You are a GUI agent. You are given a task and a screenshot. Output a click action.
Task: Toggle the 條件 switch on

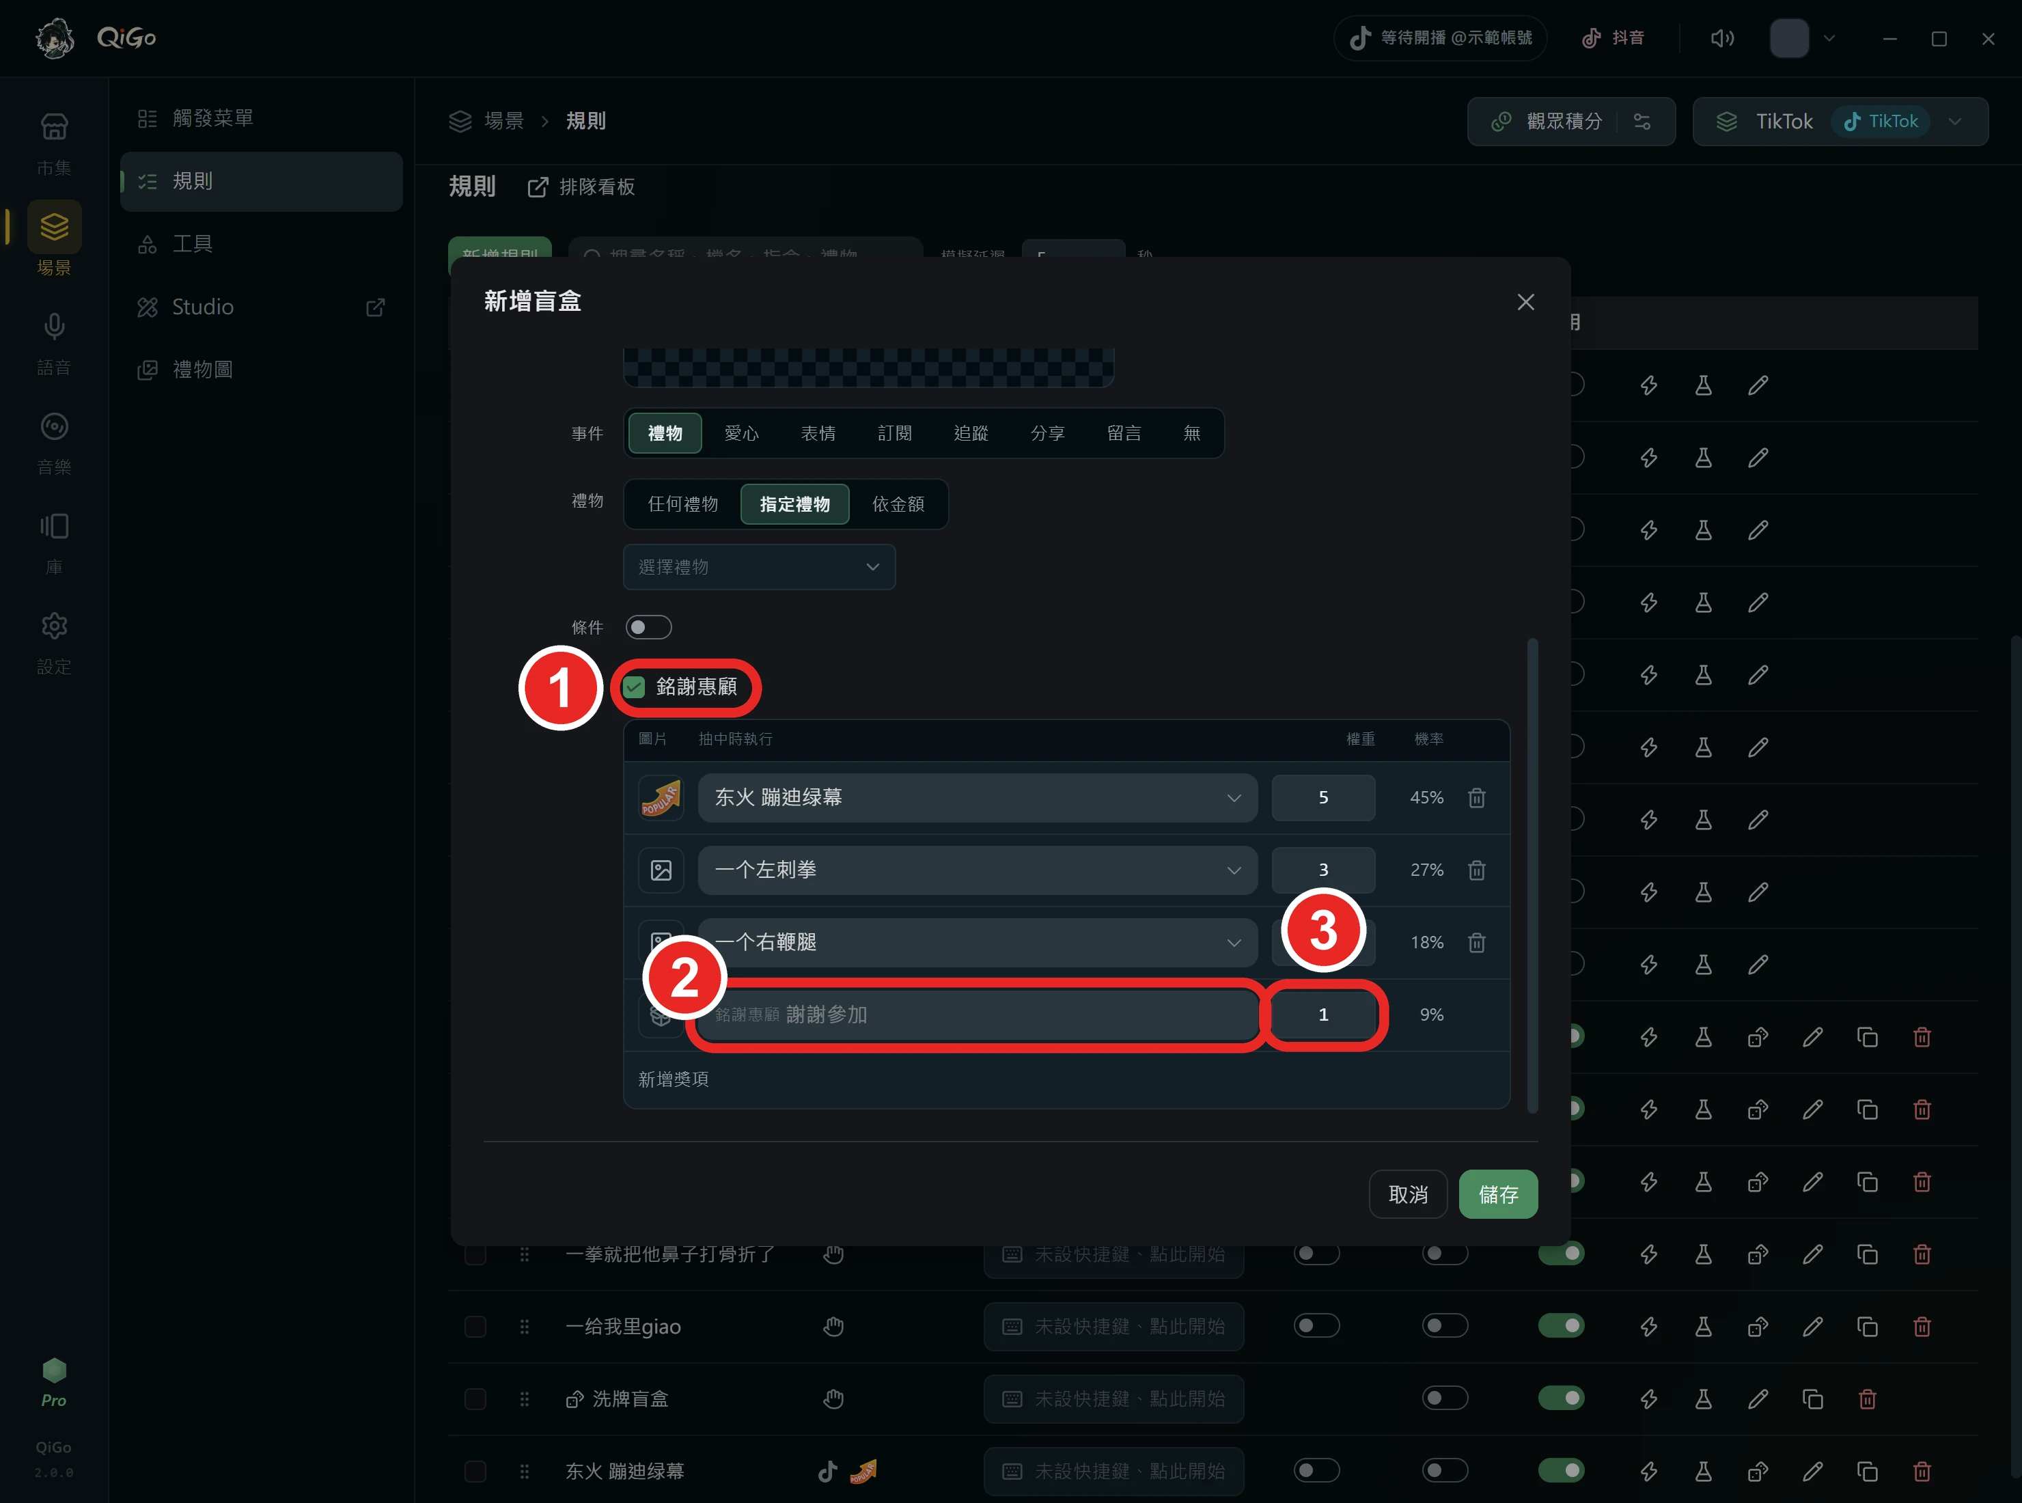coord(648,627)
